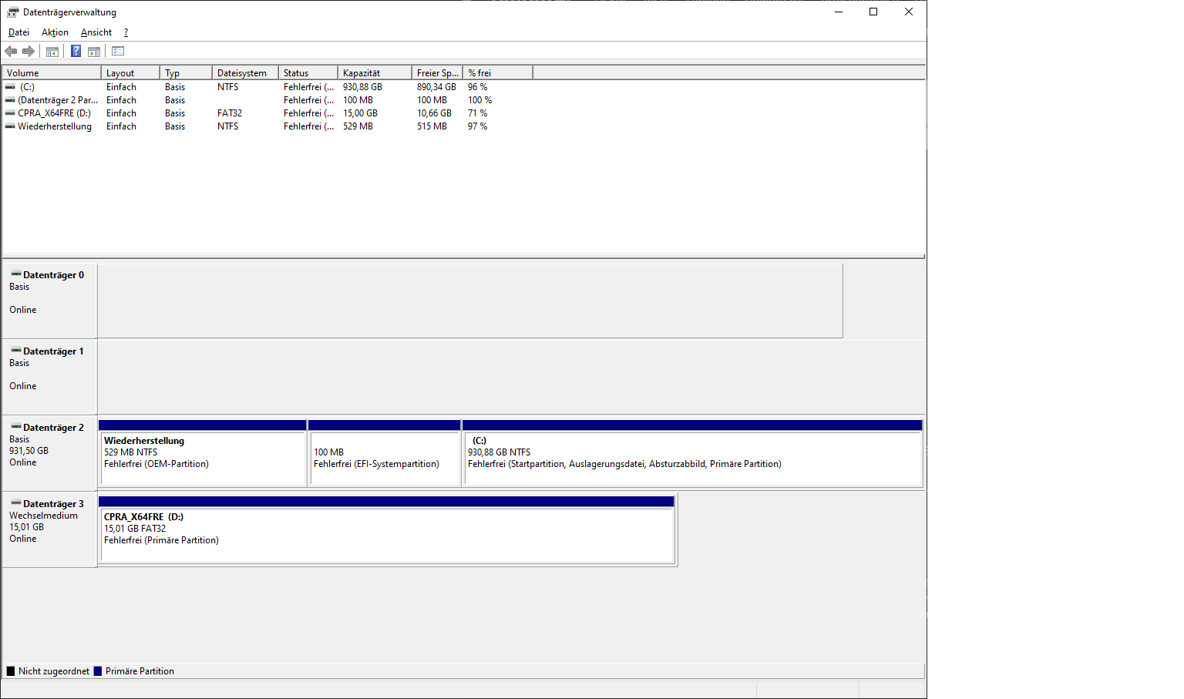
Task: Click the settings checklist toolbar icon
Action: click(118, 52)
